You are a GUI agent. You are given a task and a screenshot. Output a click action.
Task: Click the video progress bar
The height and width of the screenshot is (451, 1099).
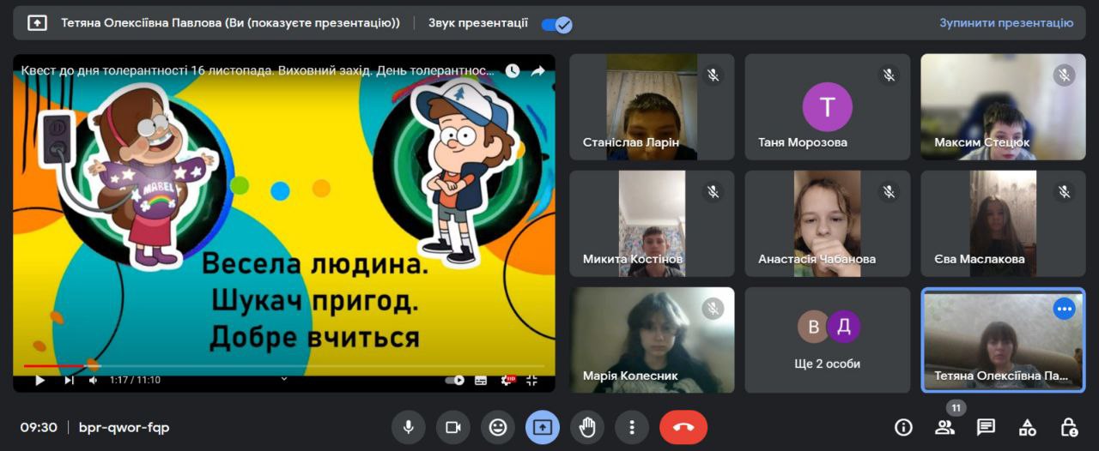(x=284, y=366)
